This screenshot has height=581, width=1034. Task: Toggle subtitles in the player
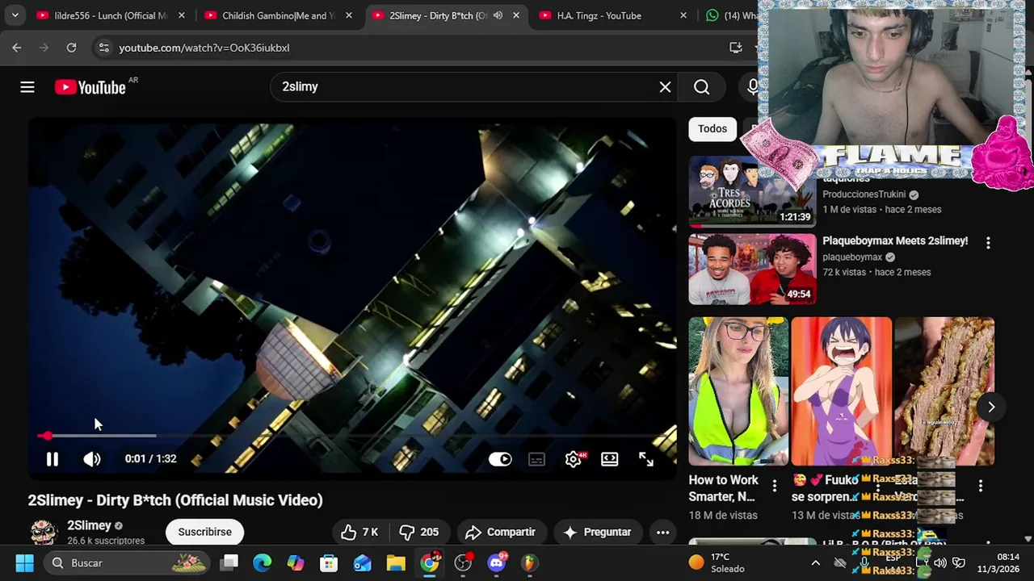pyautogui.click(x=536, y=459)
